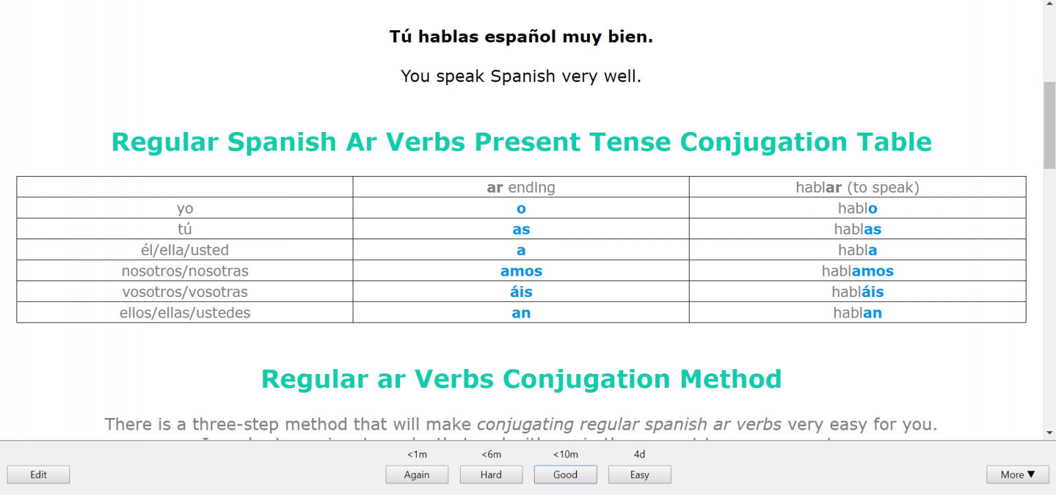Image resolution: width=1056 pixels, height=495 pixels.
Task: Open the More options dropdown
Action: (x=1017, y=474)
